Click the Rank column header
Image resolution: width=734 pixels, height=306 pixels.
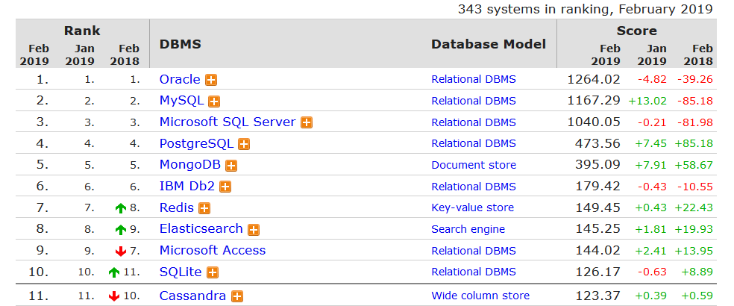point(82,31)
